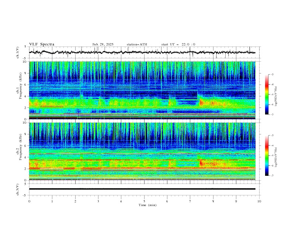Click the ch.1 'Frequency (kHz)' axis label
The image size is (292, 226).
click(20, 85)
